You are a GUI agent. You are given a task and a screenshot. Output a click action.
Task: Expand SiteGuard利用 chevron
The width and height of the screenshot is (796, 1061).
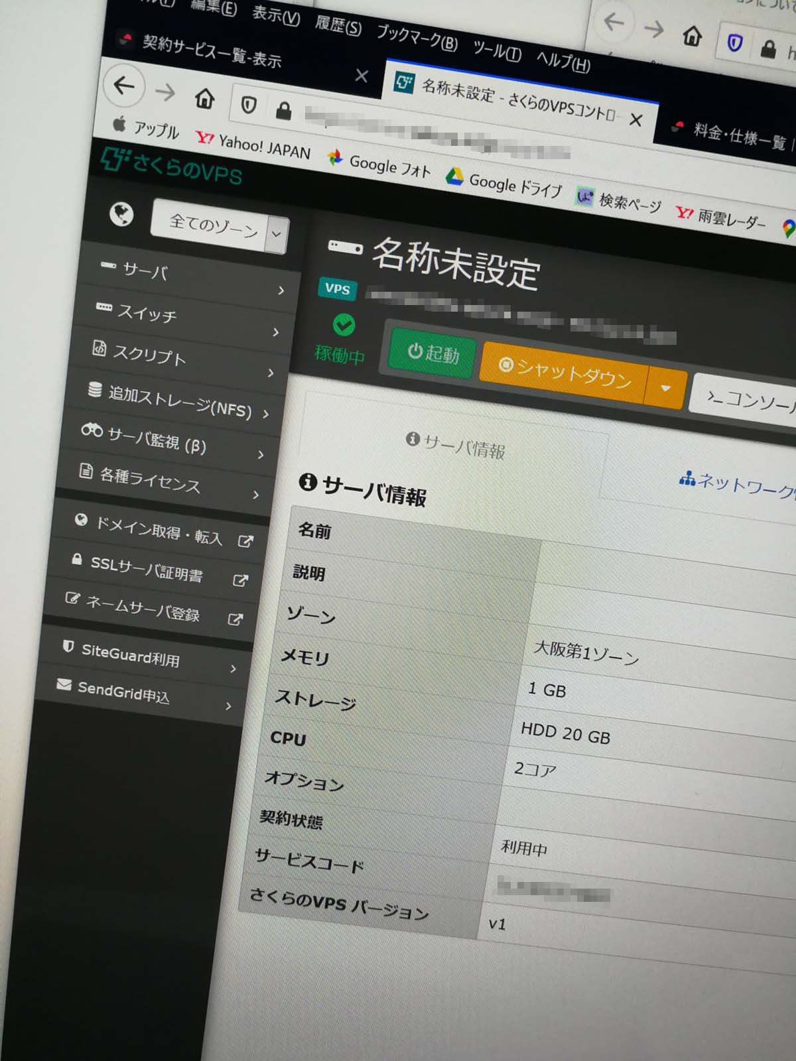pos(233,668)
